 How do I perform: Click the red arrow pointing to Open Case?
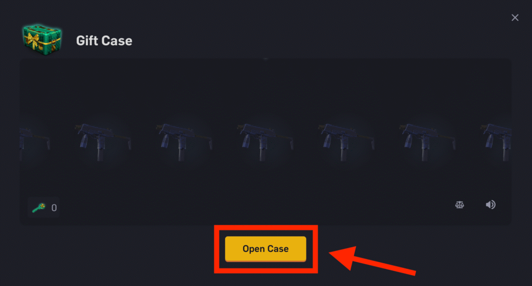(x=372, y=261)
